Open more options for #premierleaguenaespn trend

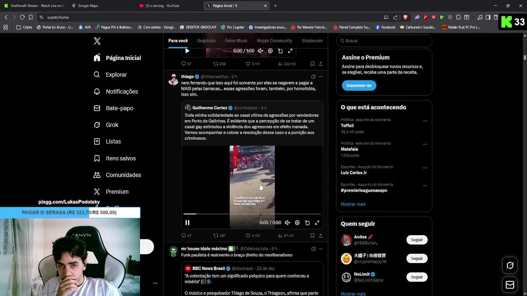[x=425, y=185]
